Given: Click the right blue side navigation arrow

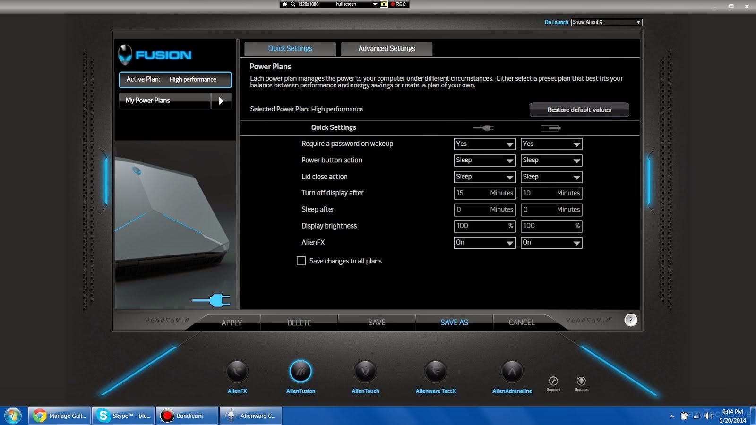Looking at the screenshot, I should click(649, 181).
